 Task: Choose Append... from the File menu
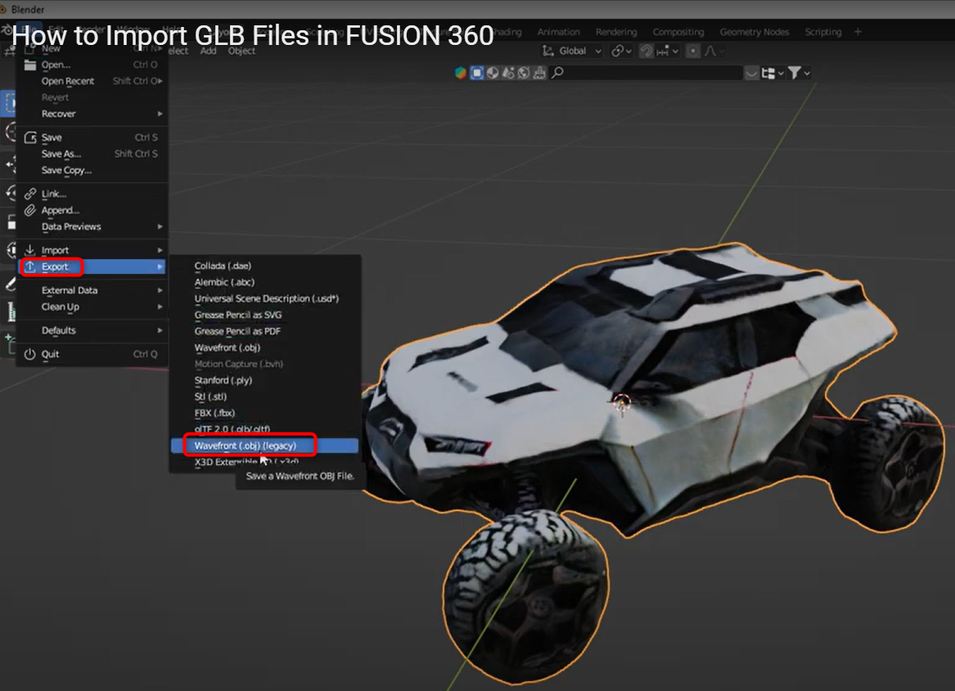[92, 210]
